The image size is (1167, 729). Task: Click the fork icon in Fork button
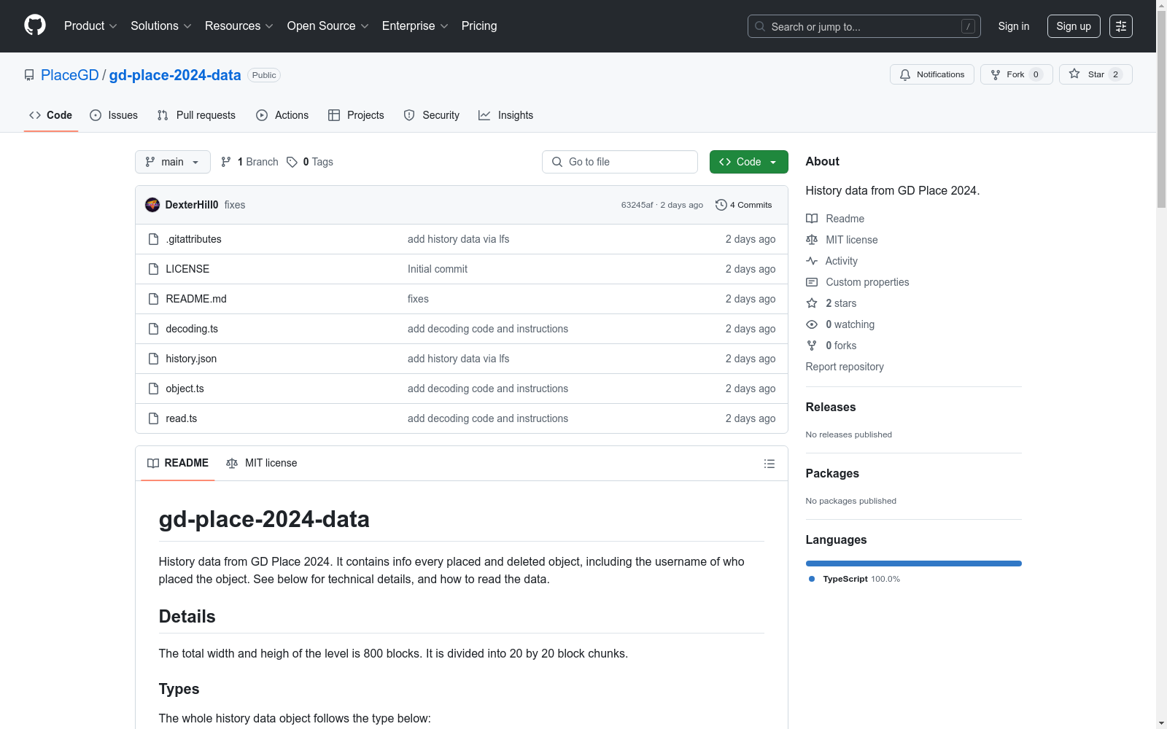click(996, 74)
